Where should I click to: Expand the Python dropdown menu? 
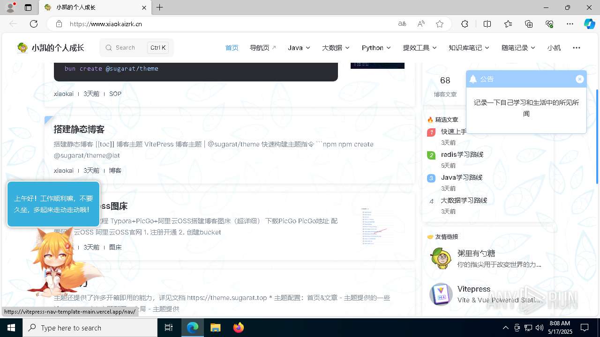376,48
